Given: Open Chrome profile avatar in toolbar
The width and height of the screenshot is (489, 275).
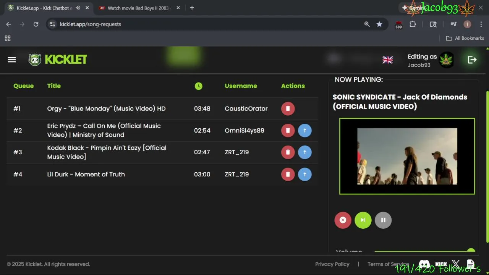Looking at the screenshot, I should click(x=467, y=24).
